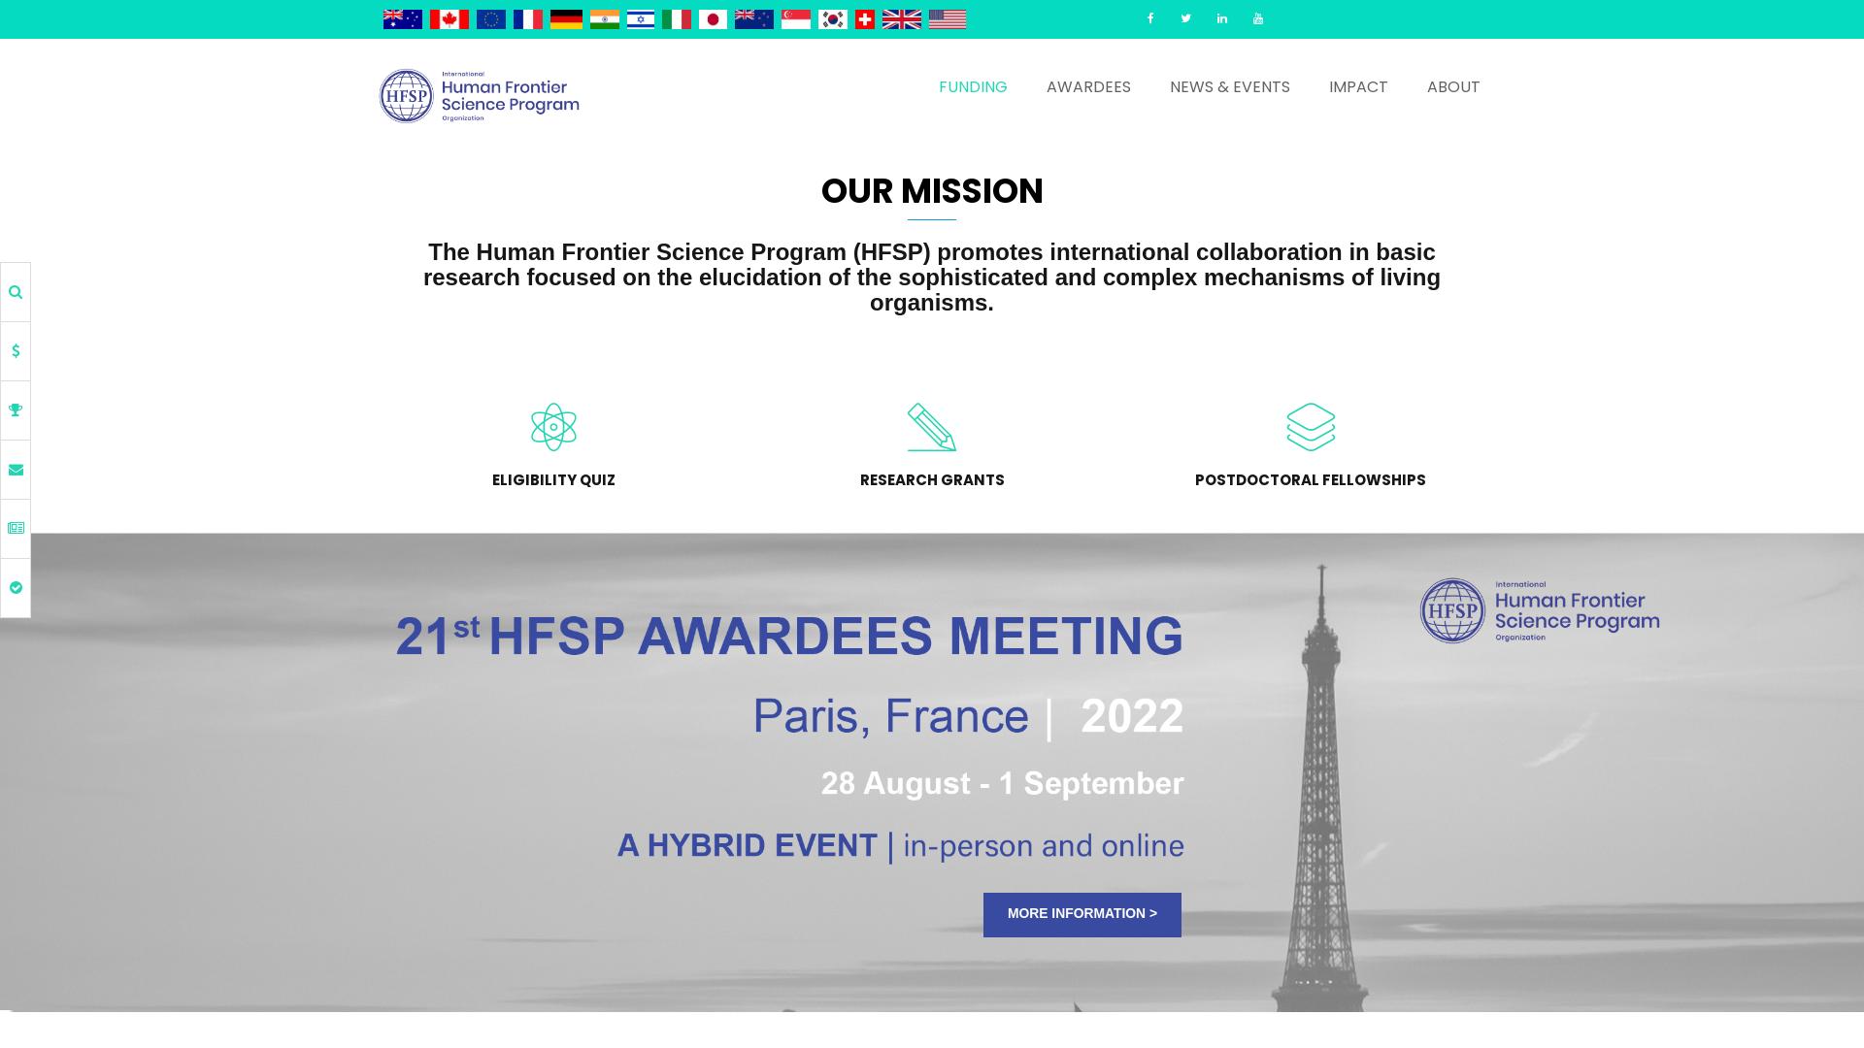The height and width of the screenshot is (1048, 1864).
Task: Click the Australia flag icon
Action: point(402,19)
